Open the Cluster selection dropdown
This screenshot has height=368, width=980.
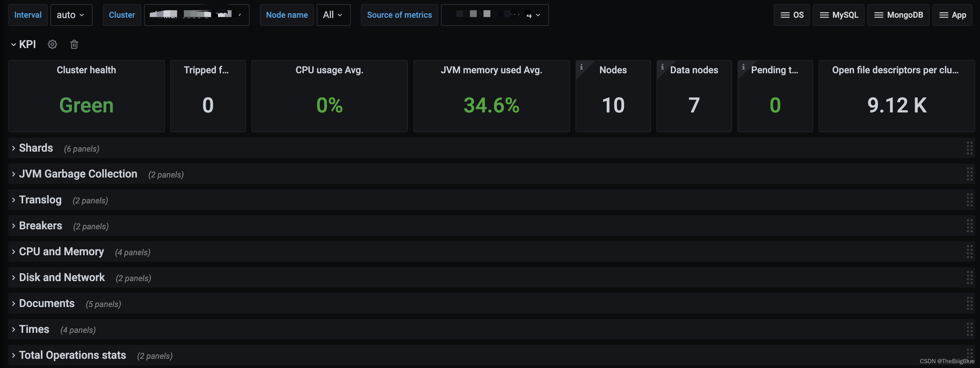[196, 15]
